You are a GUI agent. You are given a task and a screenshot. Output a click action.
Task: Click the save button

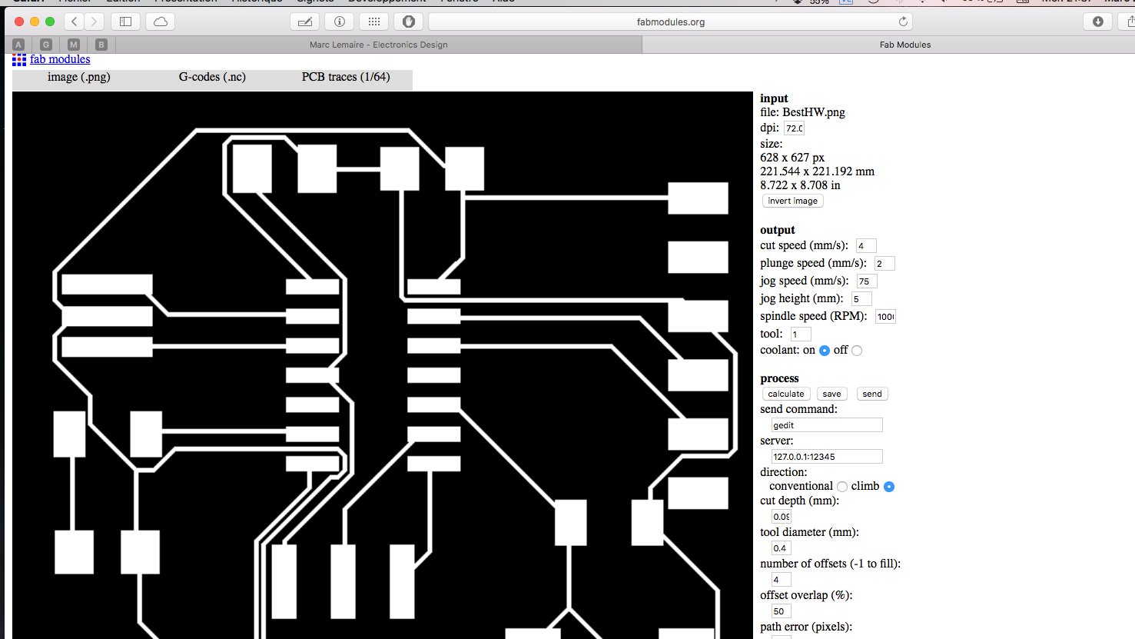pyautogui.click(x=831, y=394)
